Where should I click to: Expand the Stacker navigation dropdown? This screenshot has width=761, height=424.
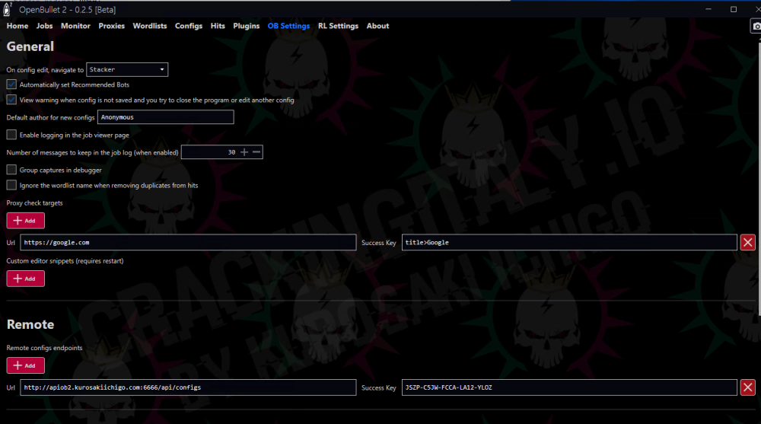pos(127,69)
